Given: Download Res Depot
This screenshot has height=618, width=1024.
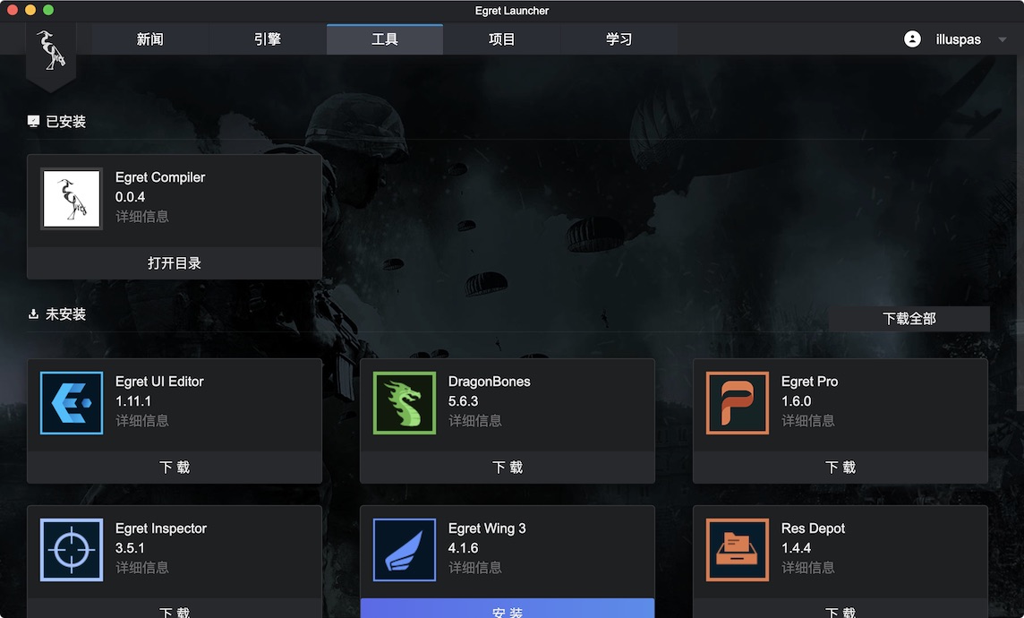Looking at the screenshot, I should (x=841, y=608).
